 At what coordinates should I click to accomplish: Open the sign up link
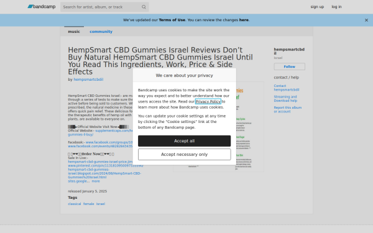317,7
